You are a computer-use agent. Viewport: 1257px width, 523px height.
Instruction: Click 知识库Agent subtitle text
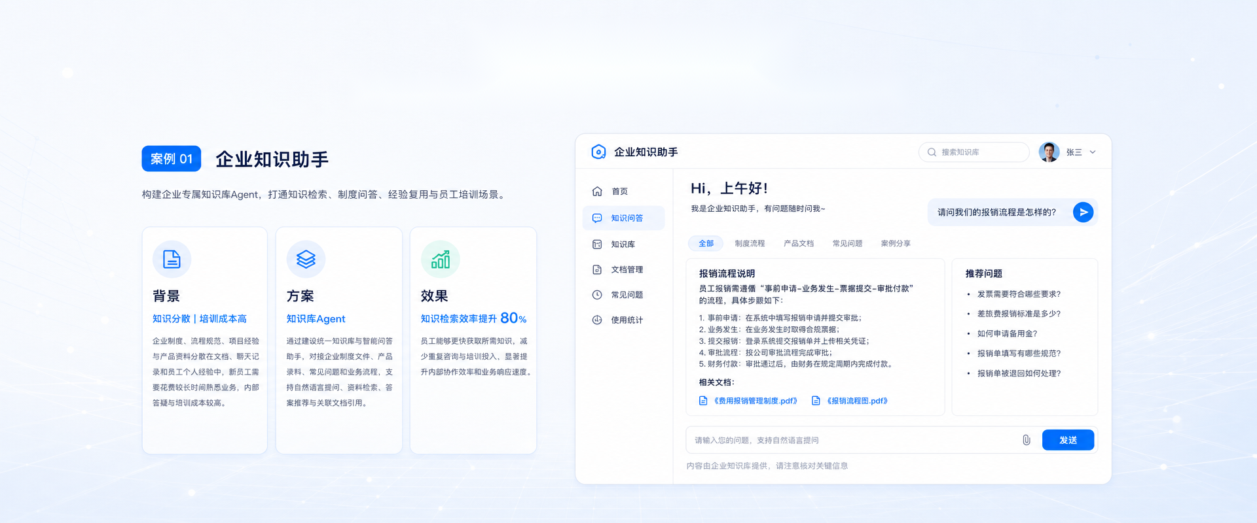(x=316, y=319)
